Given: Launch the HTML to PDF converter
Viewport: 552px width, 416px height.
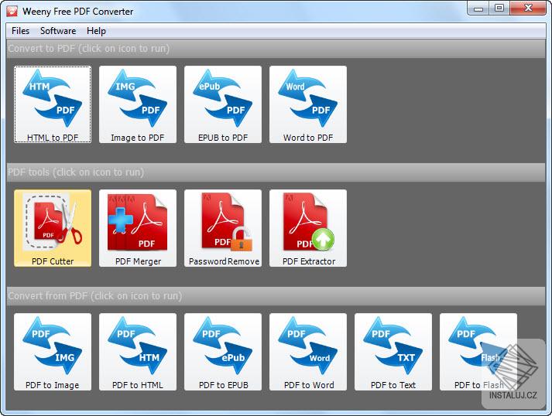Looking at the screenshot, I should pyautogui.click(x=53, y=104).
